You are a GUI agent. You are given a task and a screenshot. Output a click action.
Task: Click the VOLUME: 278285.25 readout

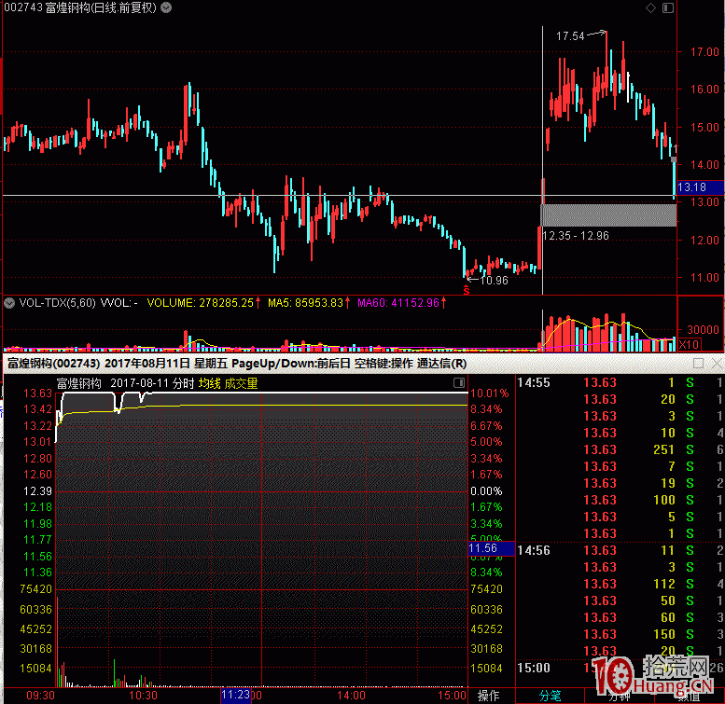click(x=201, y=303)
